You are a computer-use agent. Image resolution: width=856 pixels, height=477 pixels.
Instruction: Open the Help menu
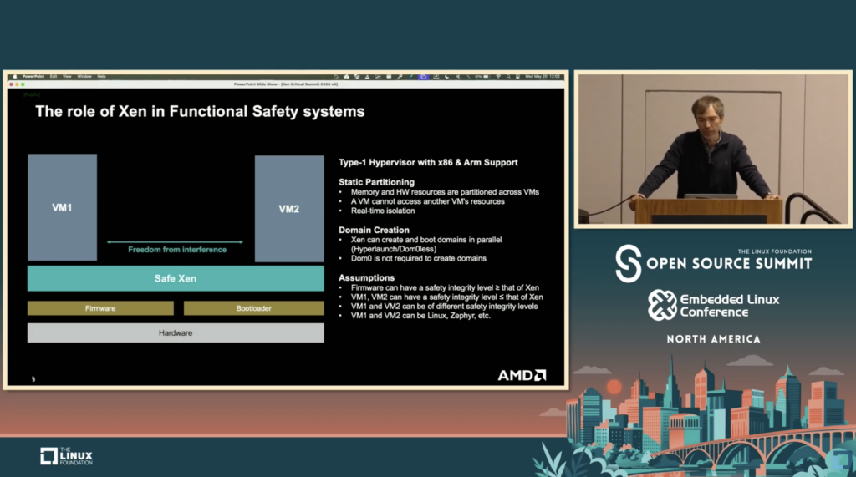(101, 76)
